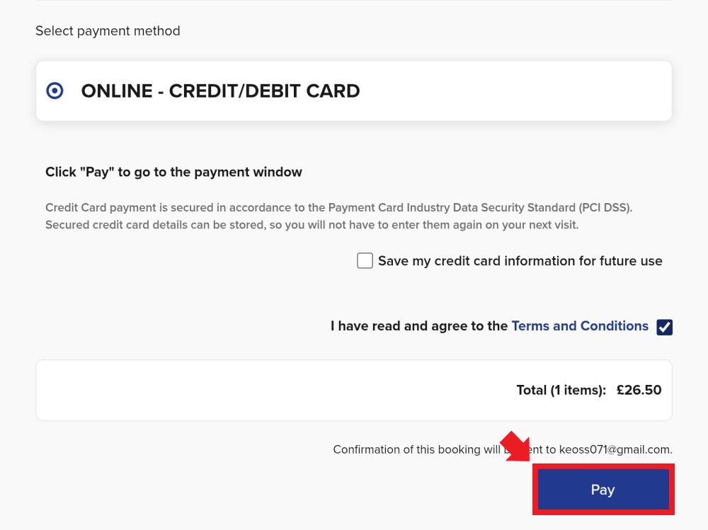Click the 'Save my credit card information' label

click(520, 261)
